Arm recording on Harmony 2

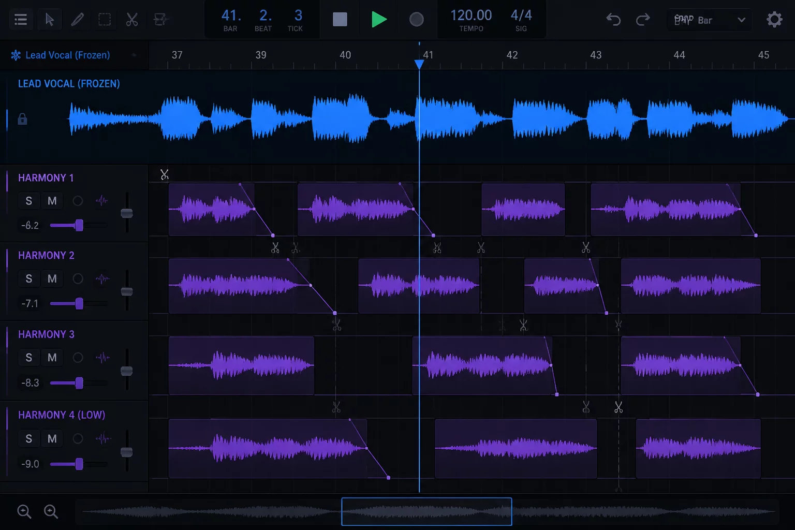click(78, 279)
